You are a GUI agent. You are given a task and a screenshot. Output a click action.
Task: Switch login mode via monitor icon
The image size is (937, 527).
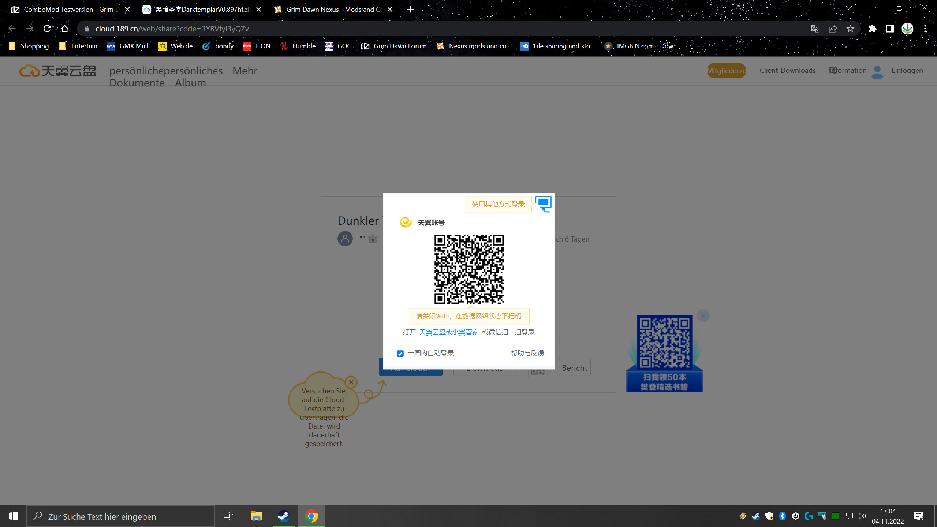pyautogui.click(x=543, y=203)
